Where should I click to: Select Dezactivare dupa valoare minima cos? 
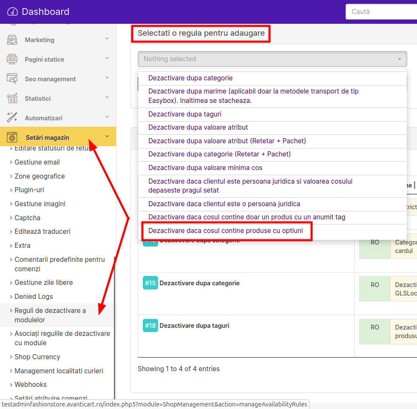[205, 168]
